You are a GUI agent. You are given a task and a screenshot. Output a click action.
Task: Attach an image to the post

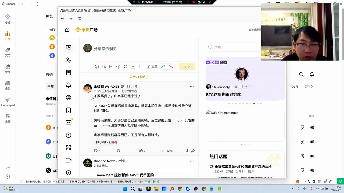(x=104, y=66)
